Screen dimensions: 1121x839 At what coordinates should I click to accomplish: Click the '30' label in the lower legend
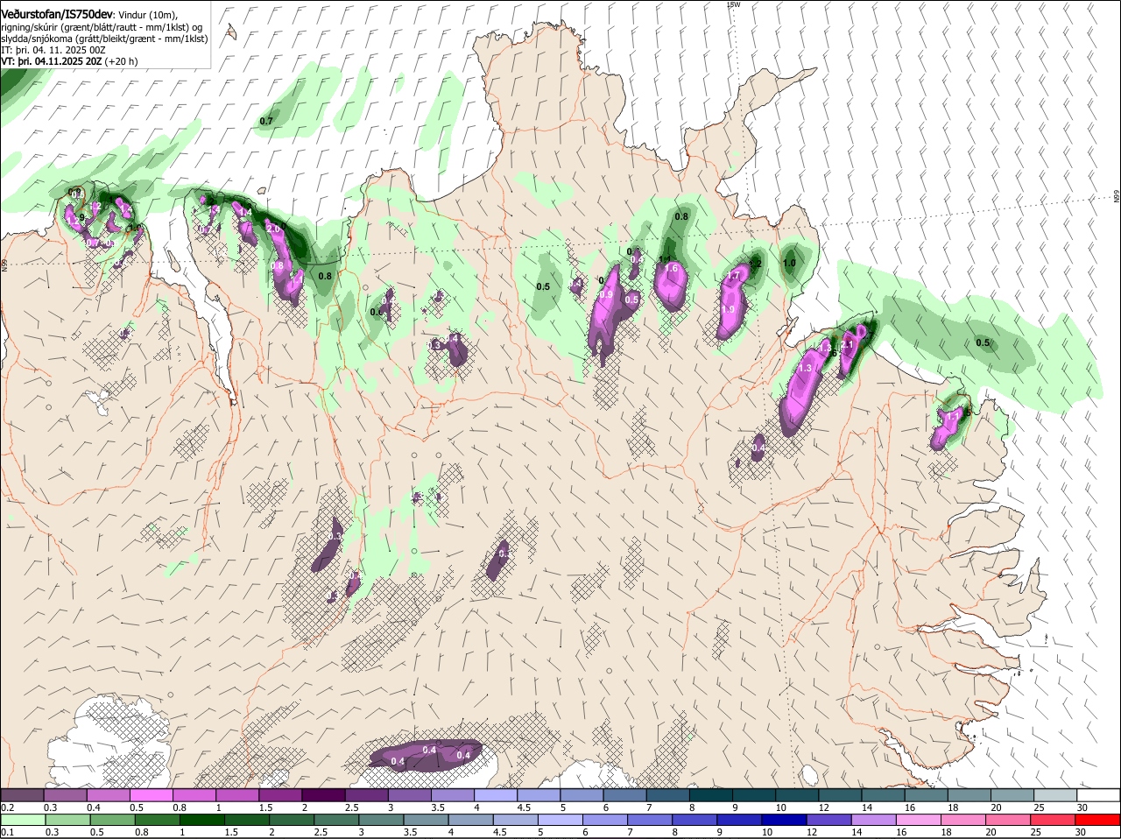tap(1080, 832)
